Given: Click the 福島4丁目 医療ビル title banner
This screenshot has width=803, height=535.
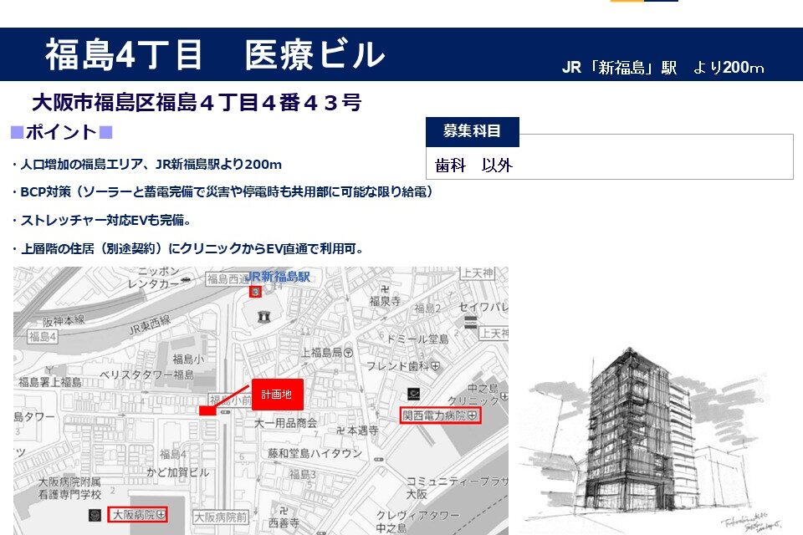Looking at the screenshot, I should (x=215, y=55).
